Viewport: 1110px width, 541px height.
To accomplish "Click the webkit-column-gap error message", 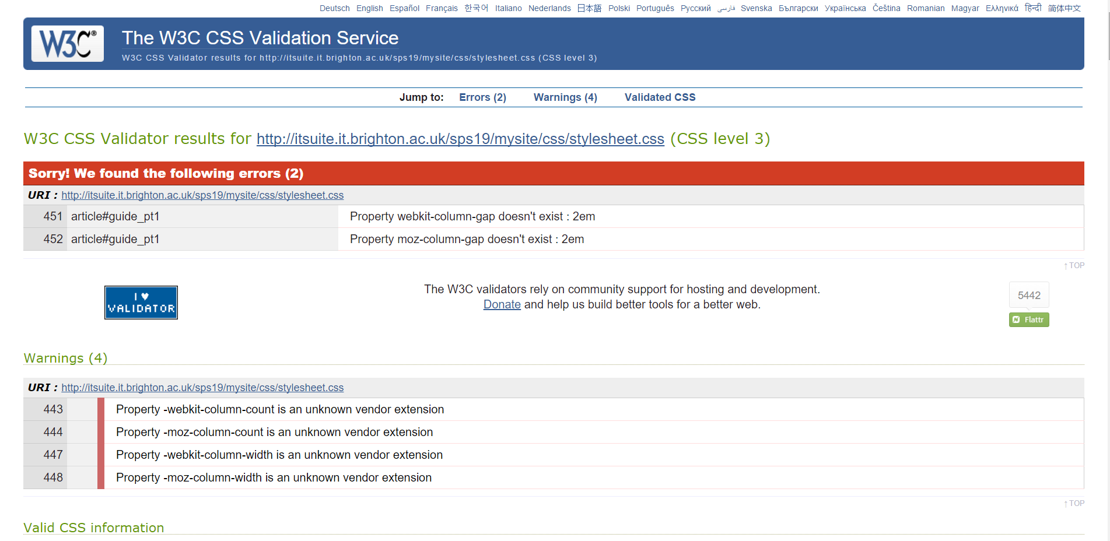I will click(x=472, y=216).
